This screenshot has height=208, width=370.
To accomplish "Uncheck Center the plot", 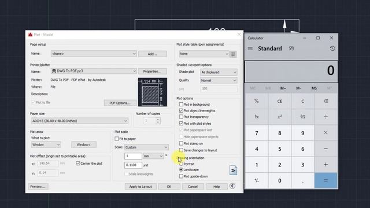I will coord(78,163).
